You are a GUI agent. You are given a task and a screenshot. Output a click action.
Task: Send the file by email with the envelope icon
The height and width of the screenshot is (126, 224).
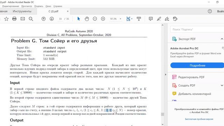pyautogui.click(x=23, y=19)
